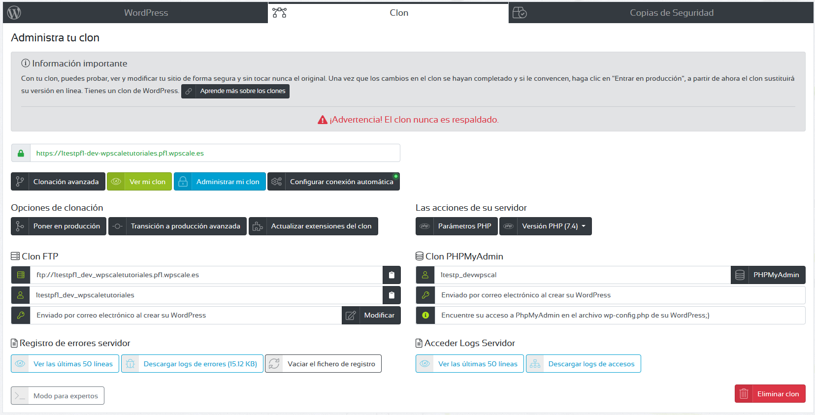The height and width of the screenshot is (415, 815).
Task: Click the refresh icon on Vaciar el fichero
Action: click(274, 364)
